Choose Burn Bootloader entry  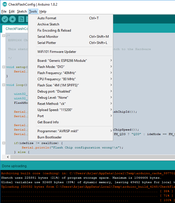pos(70,137)
